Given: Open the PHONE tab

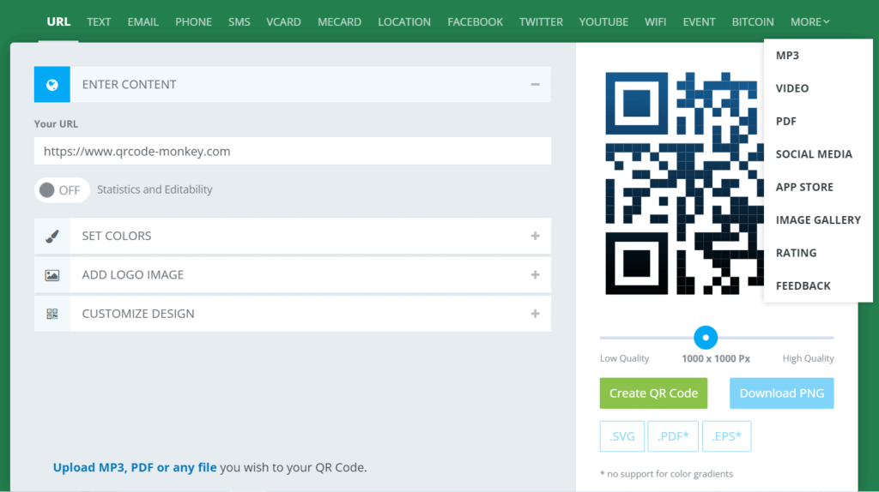Looking at the screenshot, I should point(193,21).
